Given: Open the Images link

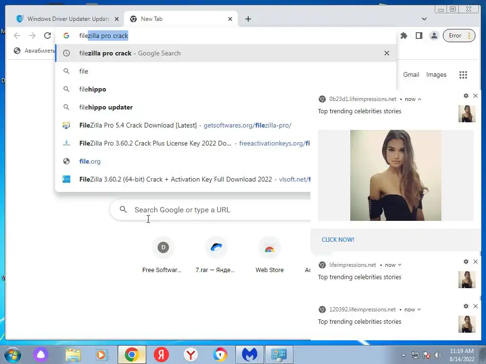Looking at the screenshot, I should [x=436, y=74].
